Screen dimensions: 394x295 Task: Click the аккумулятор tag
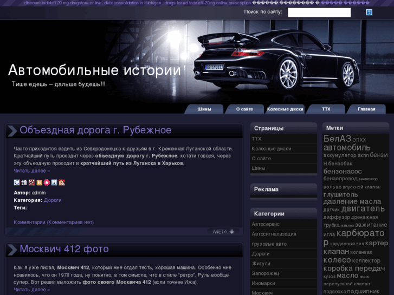tap(340, 156)
